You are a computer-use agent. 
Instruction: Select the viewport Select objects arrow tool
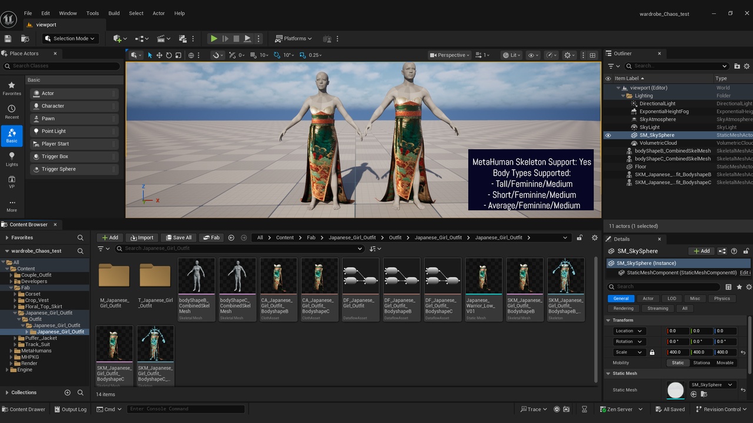coord(150,55)
